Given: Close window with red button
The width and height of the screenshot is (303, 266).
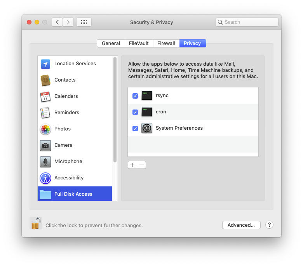Looking at the screenshot, I should point(29,22).
